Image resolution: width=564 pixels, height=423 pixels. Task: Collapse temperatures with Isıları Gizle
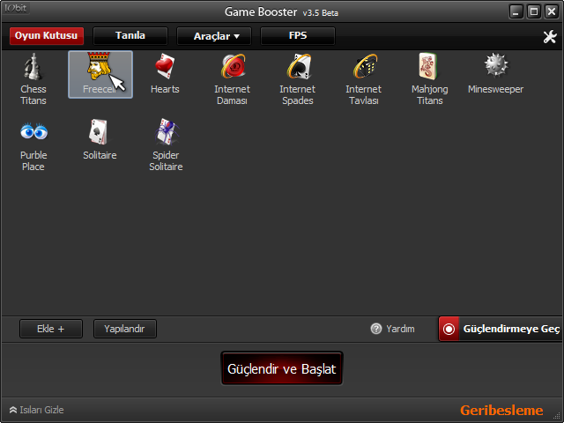pos(37,410)
